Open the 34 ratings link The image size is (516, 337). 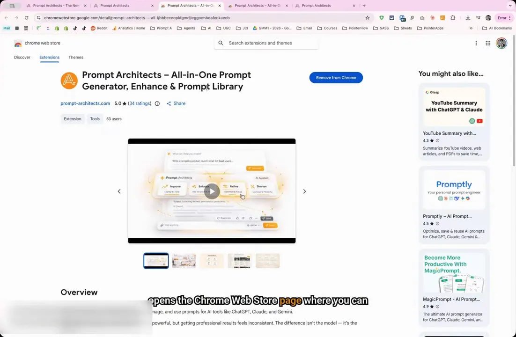click(x=140, y=103)
